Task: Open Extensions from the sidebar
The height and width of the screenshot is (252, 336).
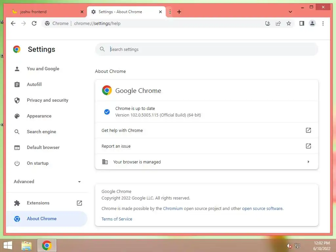Action: point(38,203)
